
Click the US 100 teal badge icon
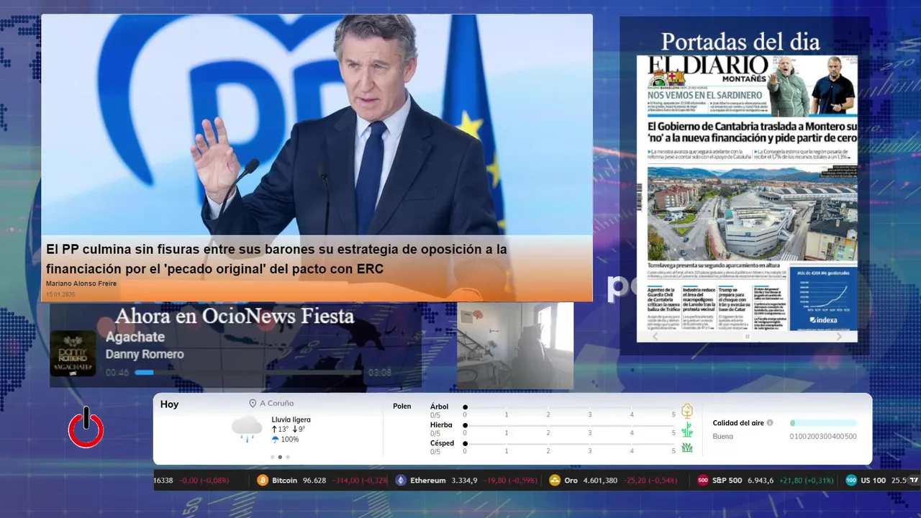pos(851,481)
